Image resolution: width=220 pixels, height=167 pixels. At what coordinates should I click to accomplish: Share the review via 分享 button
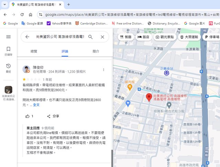(53, 116)
